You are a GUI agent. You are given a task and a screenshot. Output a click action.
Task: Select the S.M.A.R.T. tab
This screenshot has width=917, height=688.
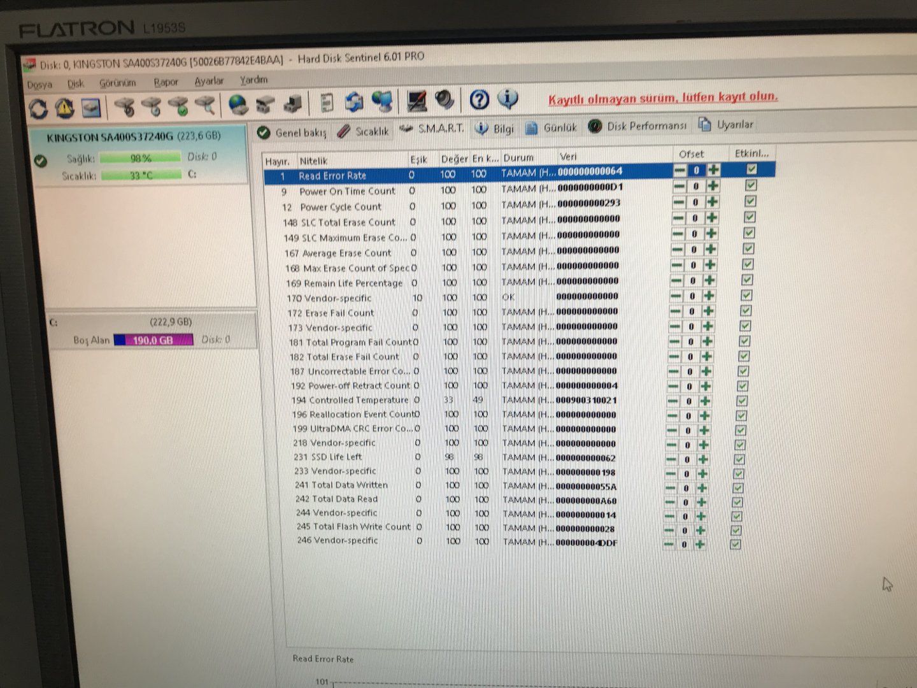click(432, 129)
